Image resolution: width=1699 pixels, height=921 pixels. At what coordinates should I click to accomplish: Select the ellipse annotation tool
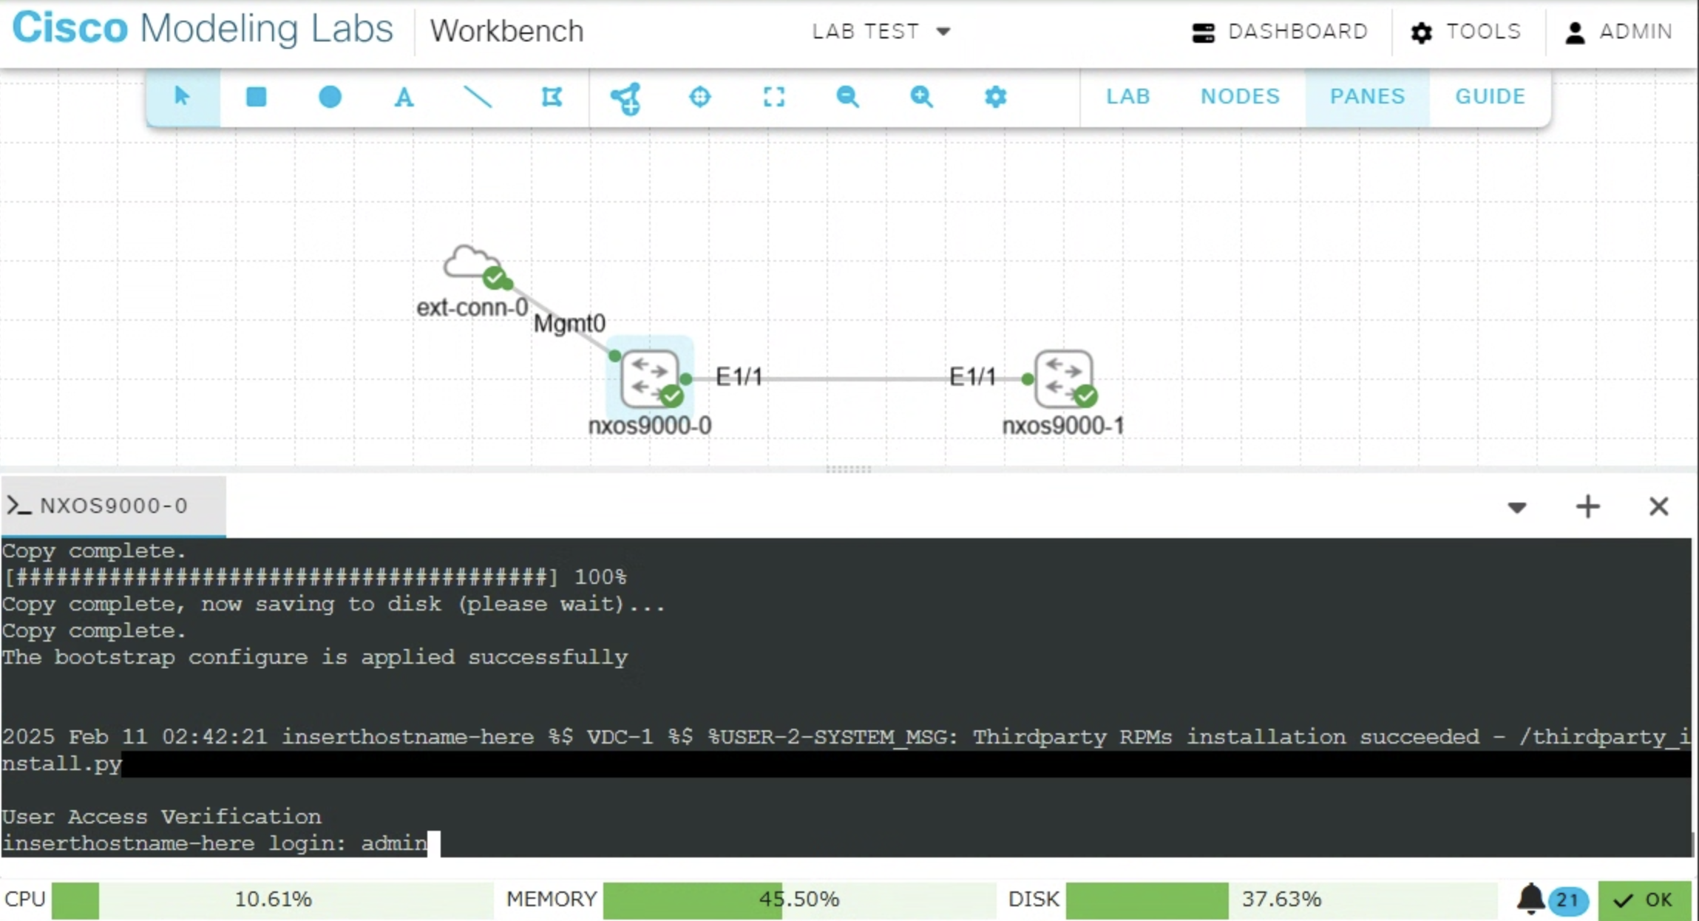coord(330,97)
